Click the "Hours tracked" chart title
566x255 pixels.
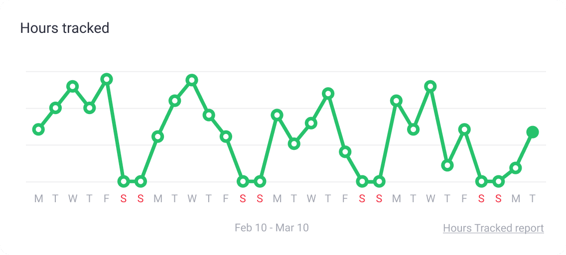(x=65, y=28)
